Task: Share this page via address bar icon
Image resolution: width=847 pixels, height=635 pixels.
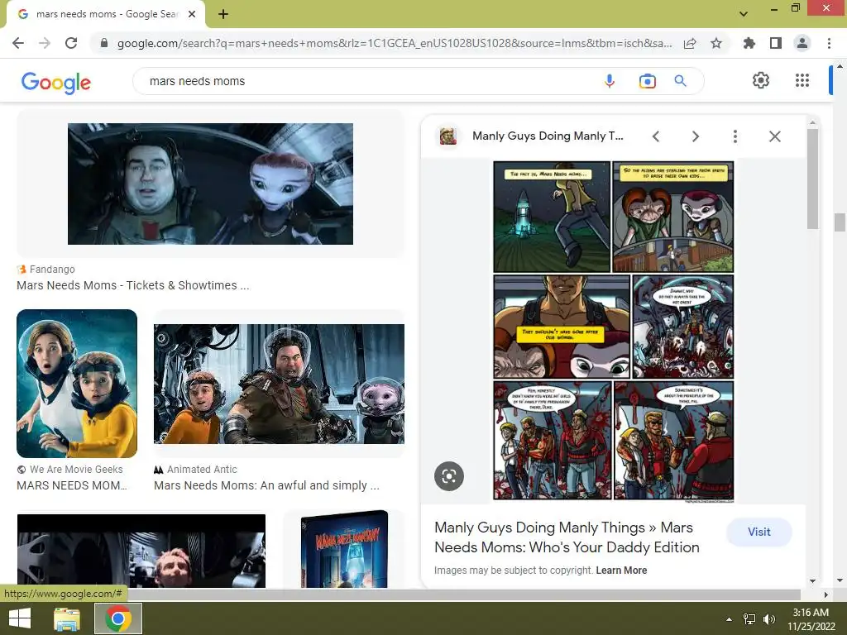Action: pyautogui.click(x=690, y=43)
